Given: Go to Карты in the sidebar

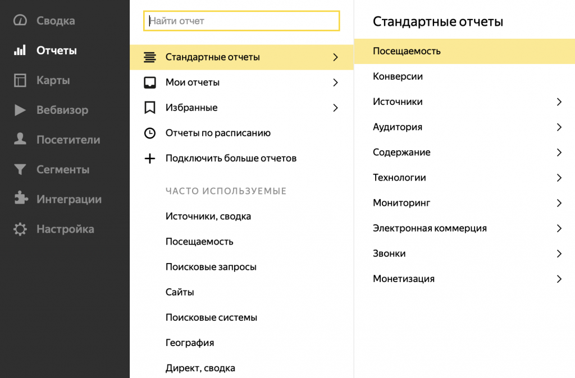Looking at the screenshot, I should click(x=53, y=80).
